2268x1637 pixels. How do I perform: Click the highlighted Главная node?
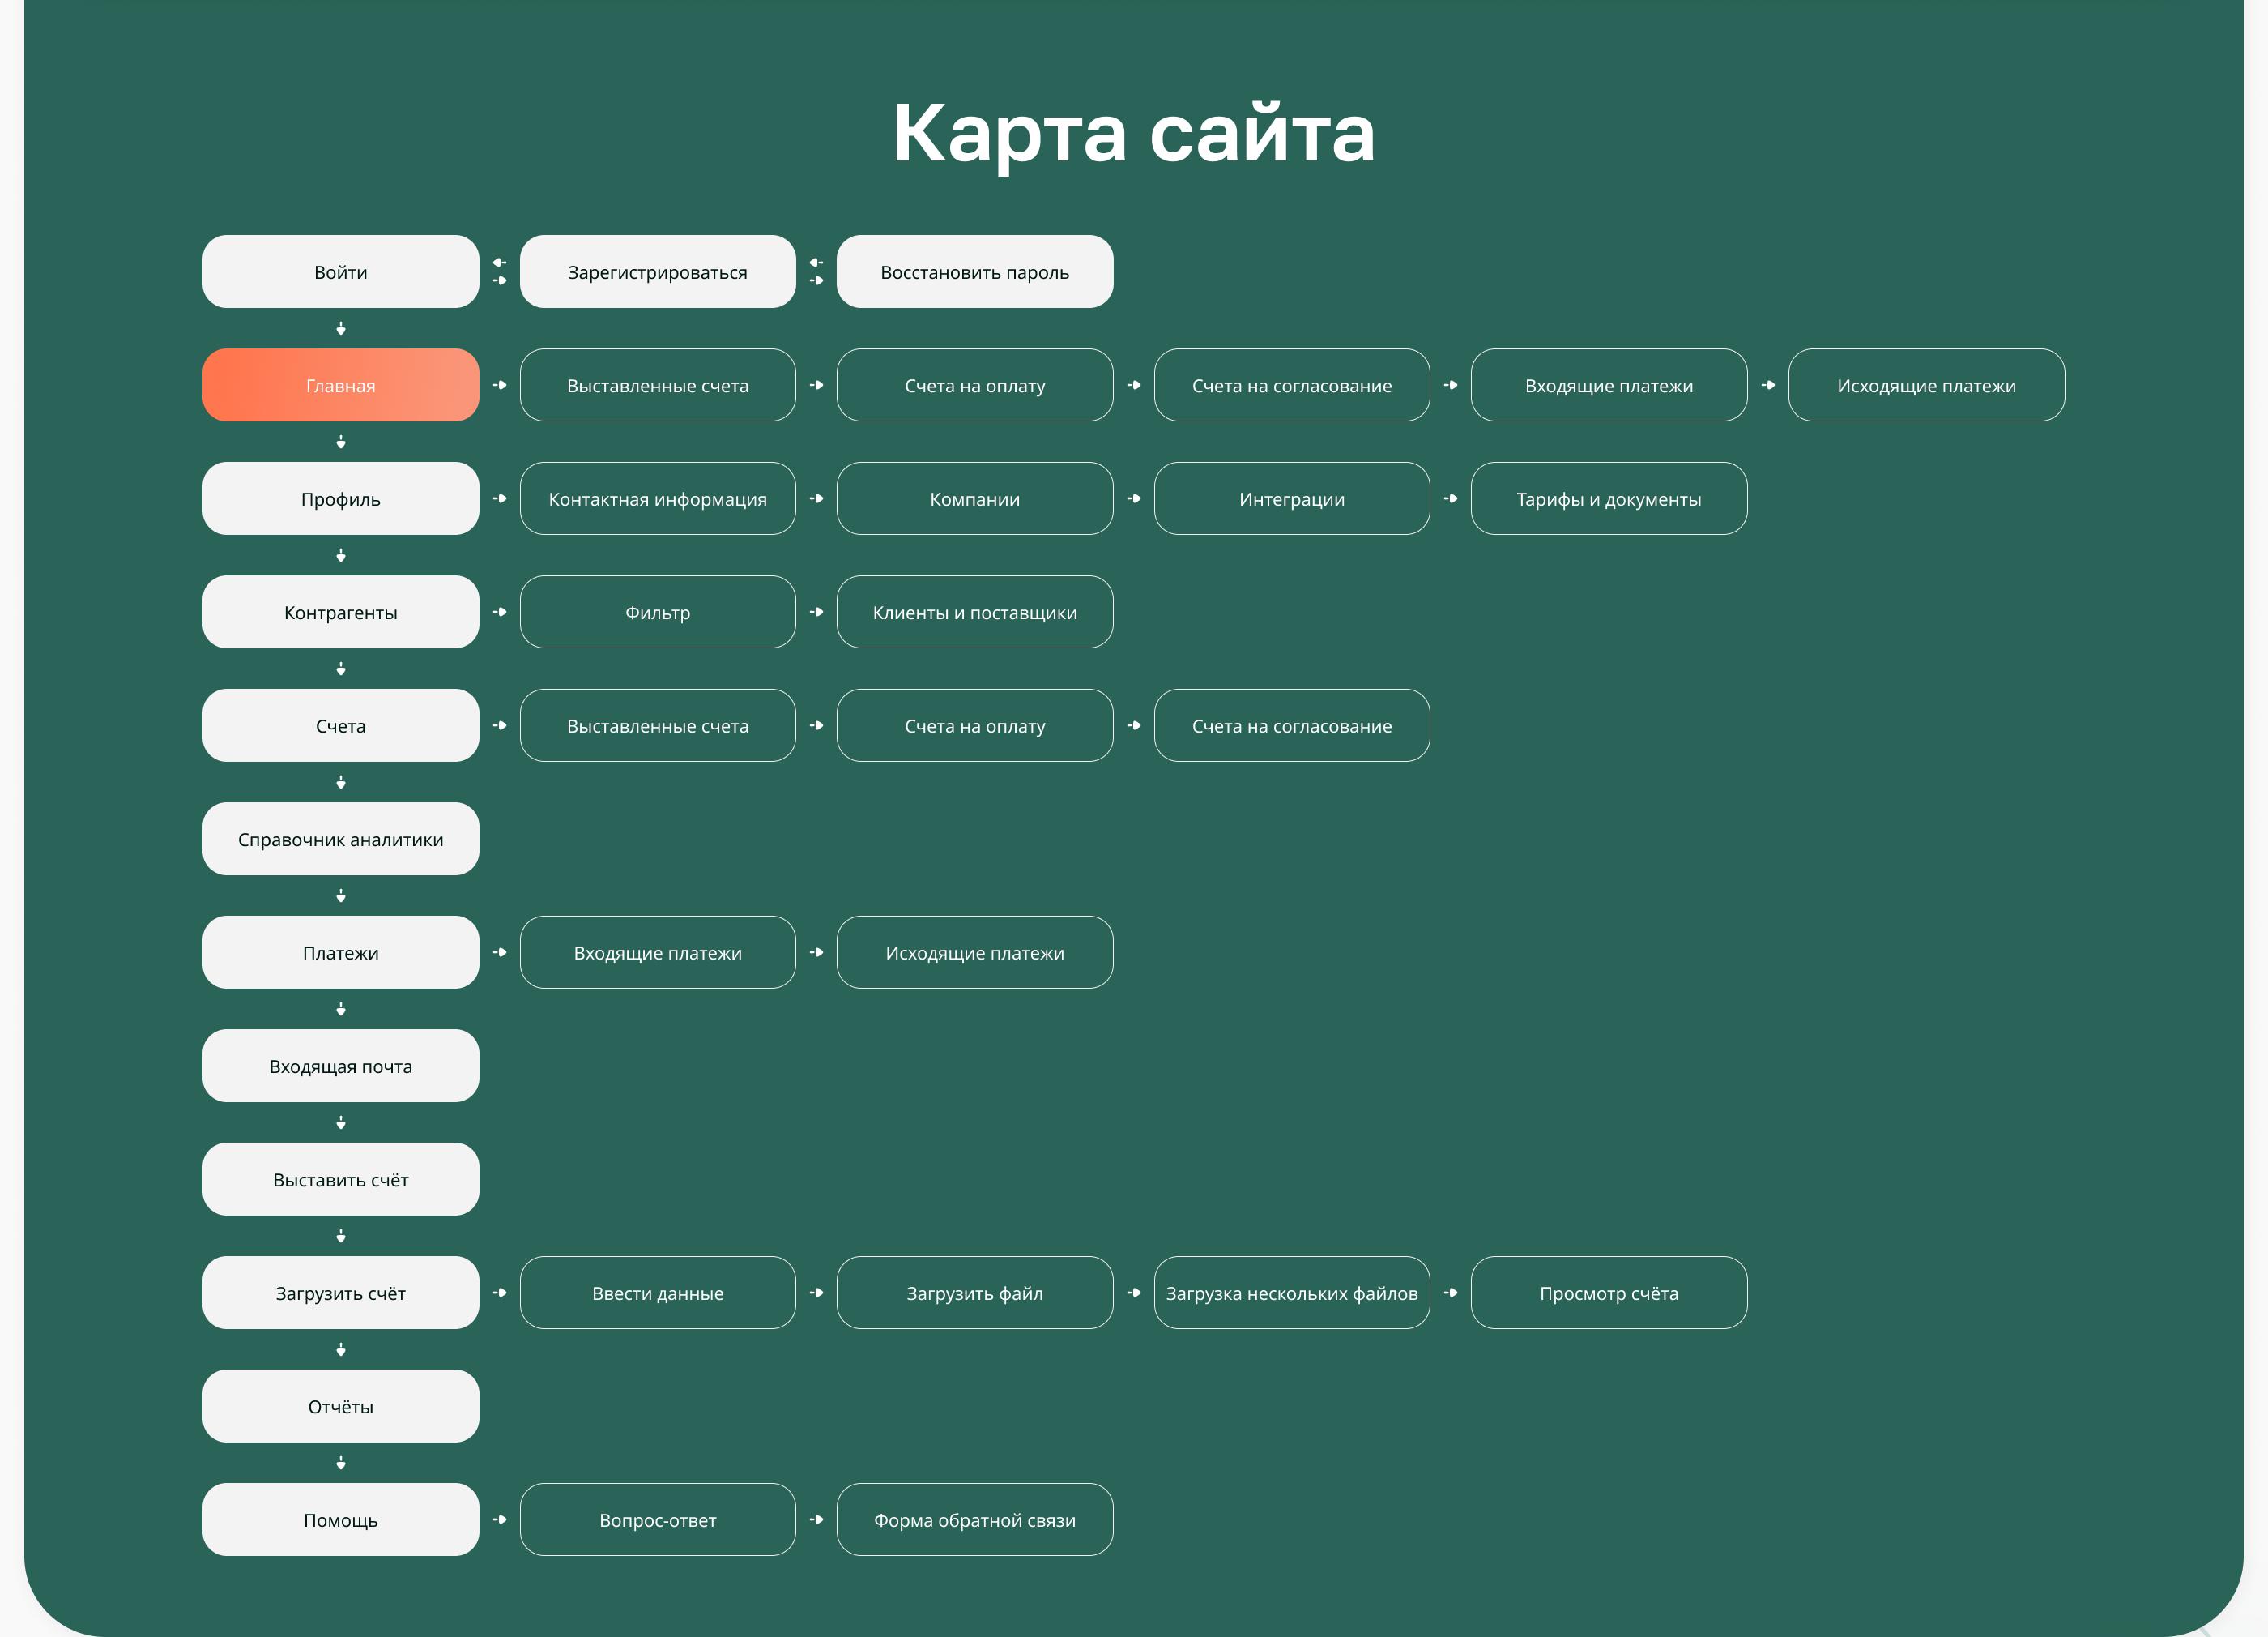(340, 385)
